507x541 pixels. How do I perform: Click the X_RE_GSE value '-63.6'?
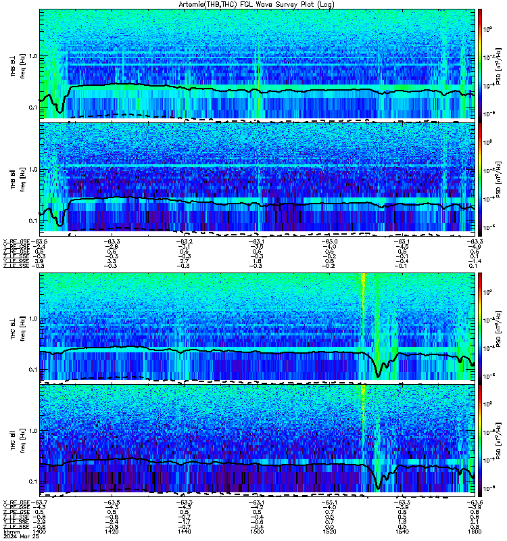coord(475,502)
